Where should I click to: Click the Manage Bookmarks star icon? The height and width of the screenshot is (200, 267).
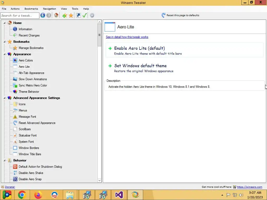tap(15, 48)
